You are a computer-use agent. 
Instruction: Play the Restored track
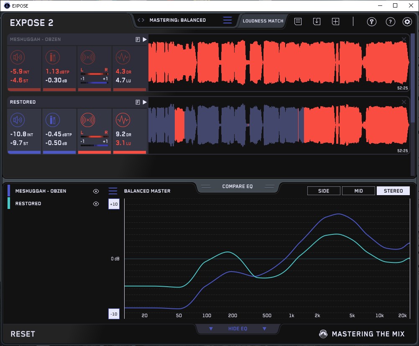(x=145, y=102)
